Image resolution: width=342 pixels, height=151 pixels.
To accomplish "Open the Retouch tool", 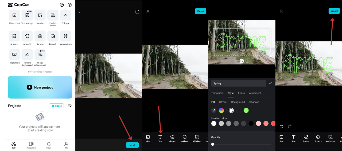I will click(x=53, y=36).
